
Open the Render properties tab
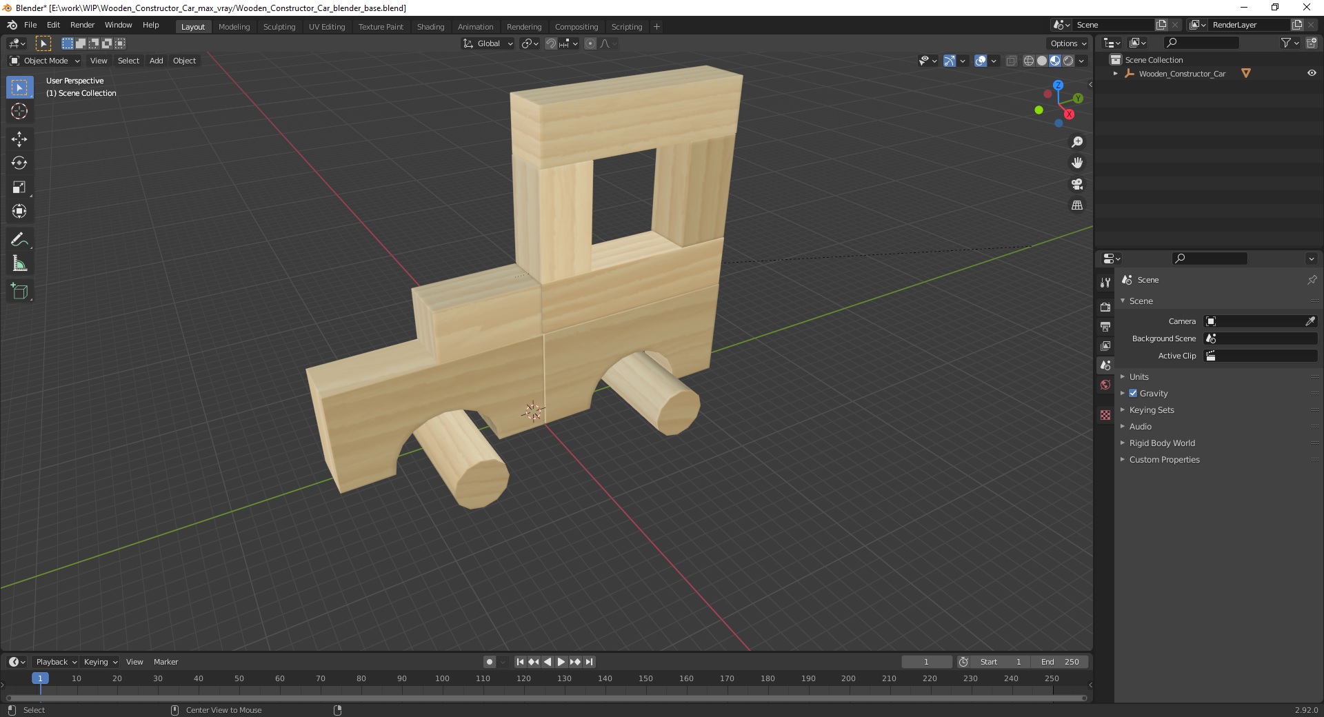[1105, 307]
